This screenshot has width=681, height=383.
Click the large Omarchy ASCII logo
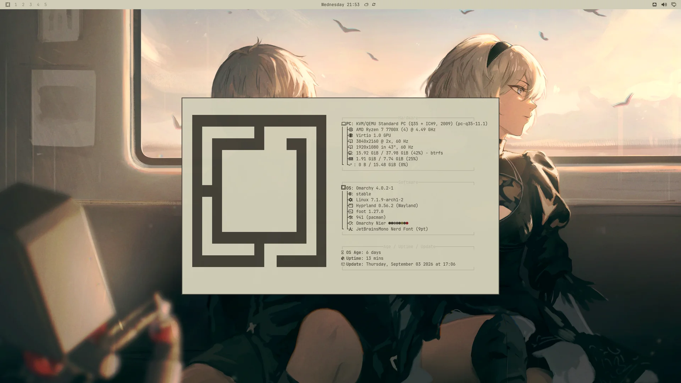point(259,191)
